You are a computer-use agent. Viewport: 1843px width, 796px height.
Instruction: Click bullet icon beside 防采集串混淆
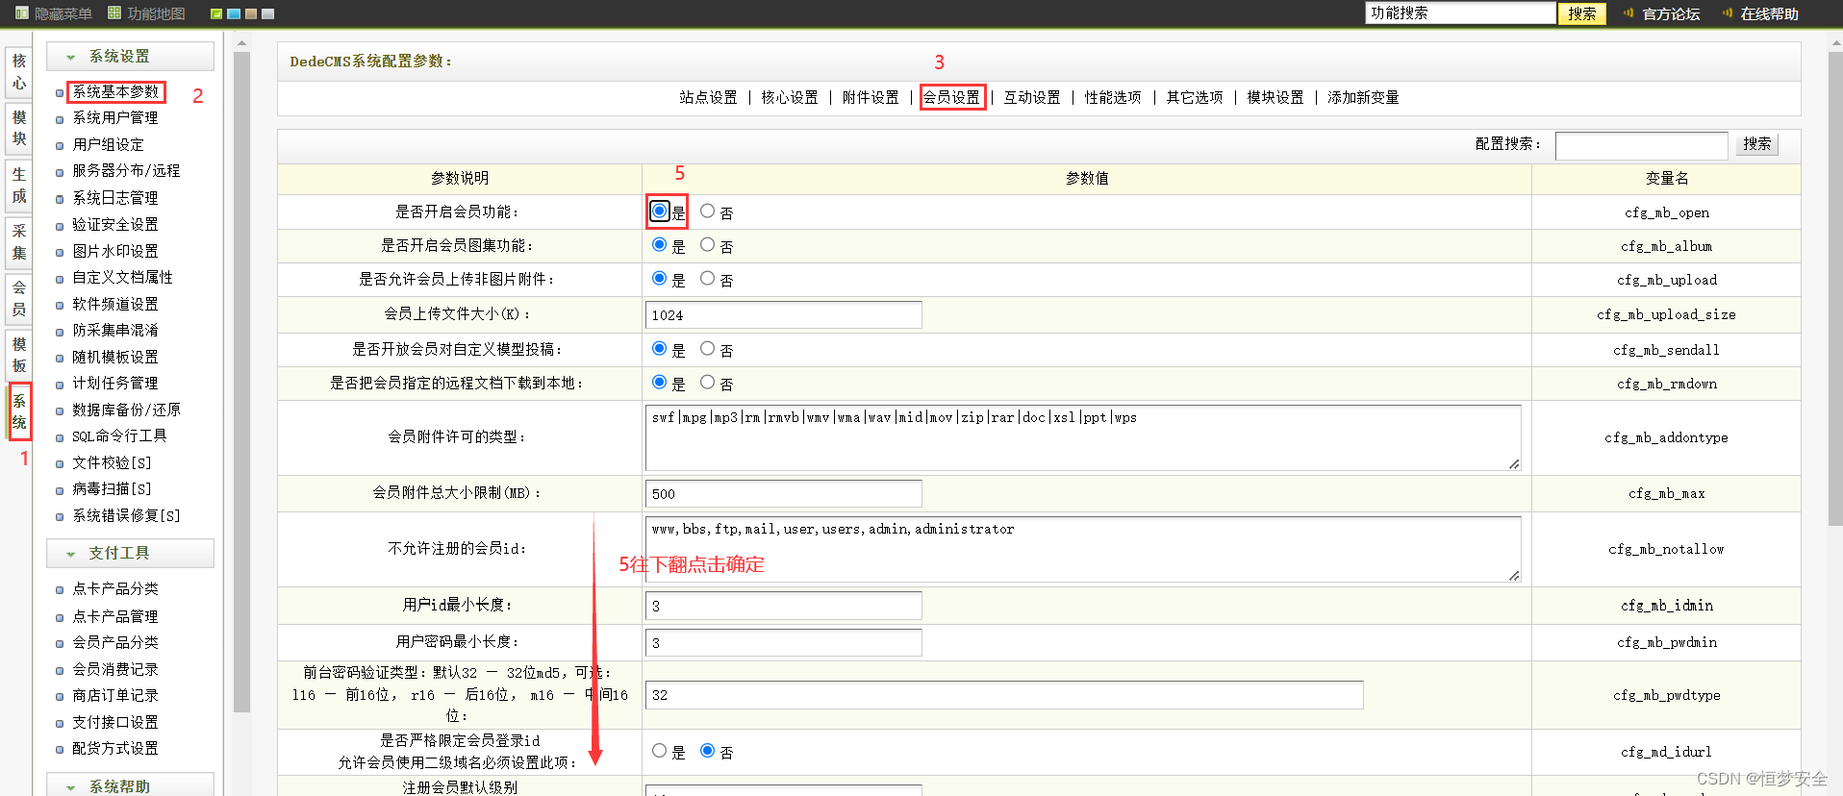pos(60,332)
